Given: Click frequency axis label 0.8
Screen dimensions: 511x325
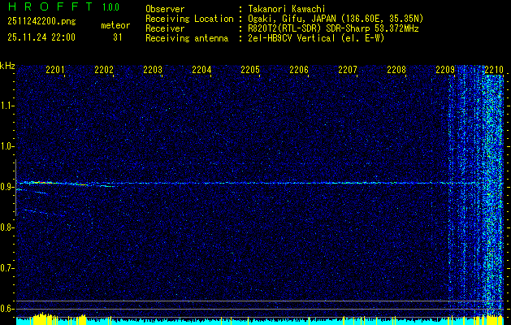Looking at the screenshot, I should (x=6, y=227).
